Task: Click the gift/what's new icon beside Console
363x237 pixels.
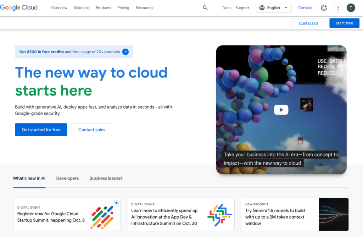Action: tap(324, 8)
